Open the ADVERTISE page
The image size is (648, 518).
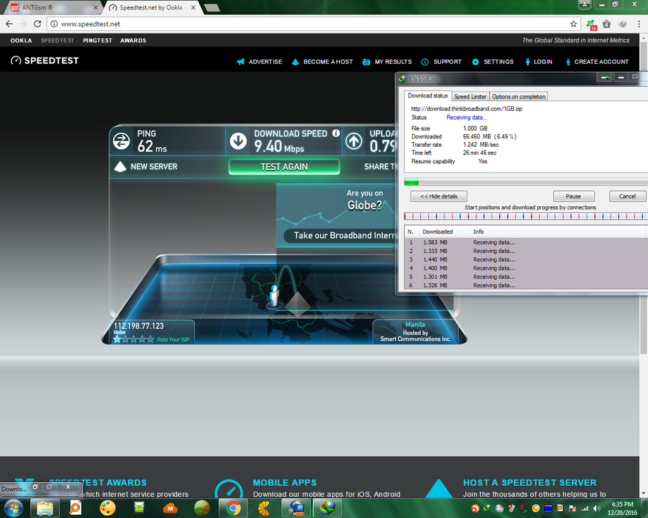click(259, 61)
